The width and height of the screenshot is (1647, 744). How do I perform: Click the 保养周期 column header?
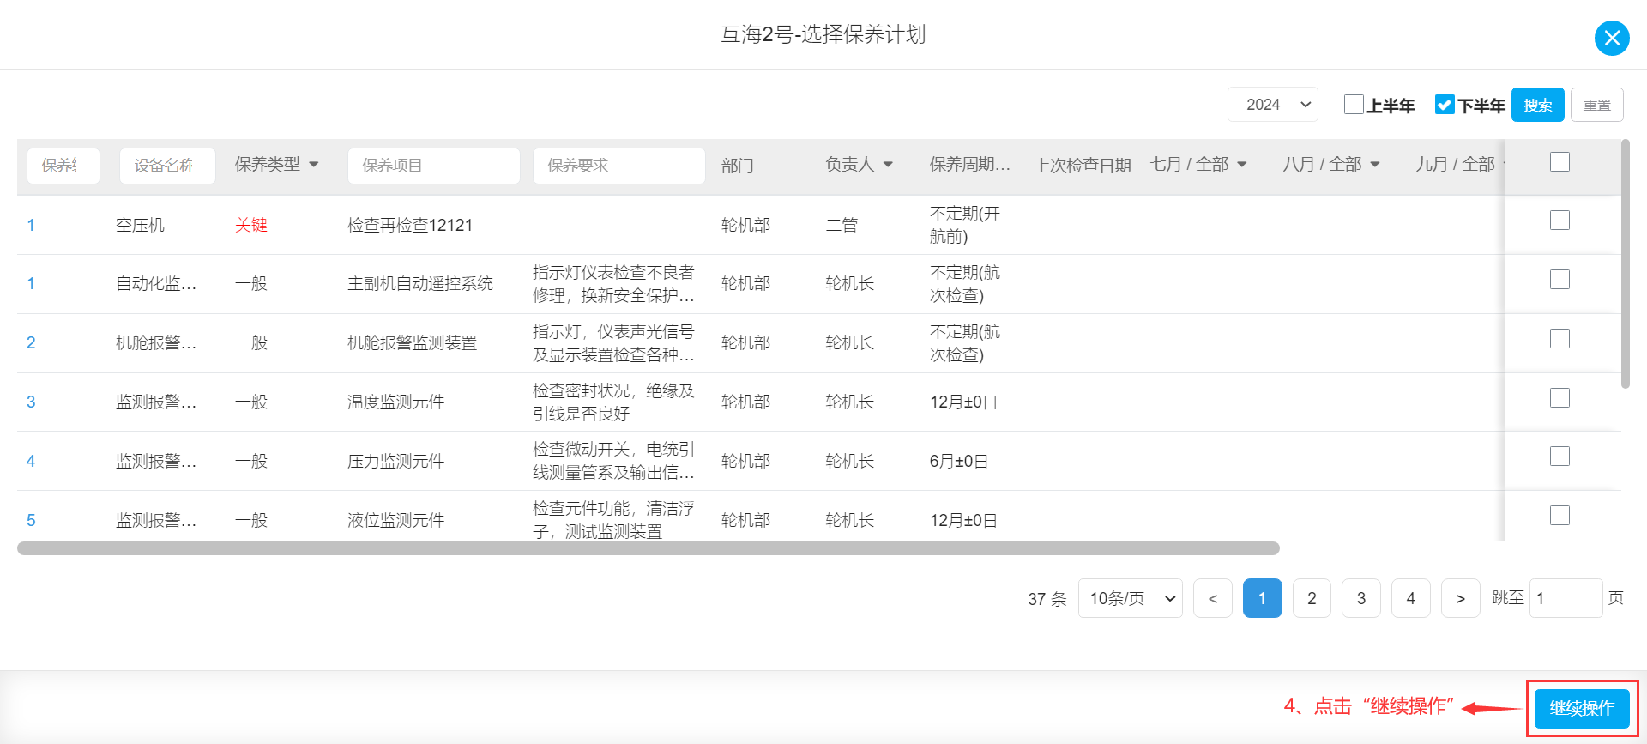click(970, 164)
